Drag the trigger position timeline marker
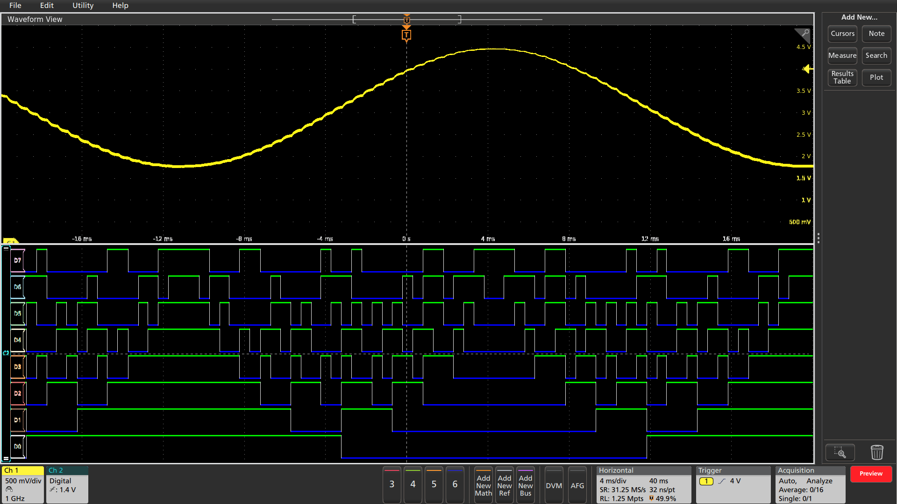This screenshot has height=504, width=897. (x=406, y=20)
